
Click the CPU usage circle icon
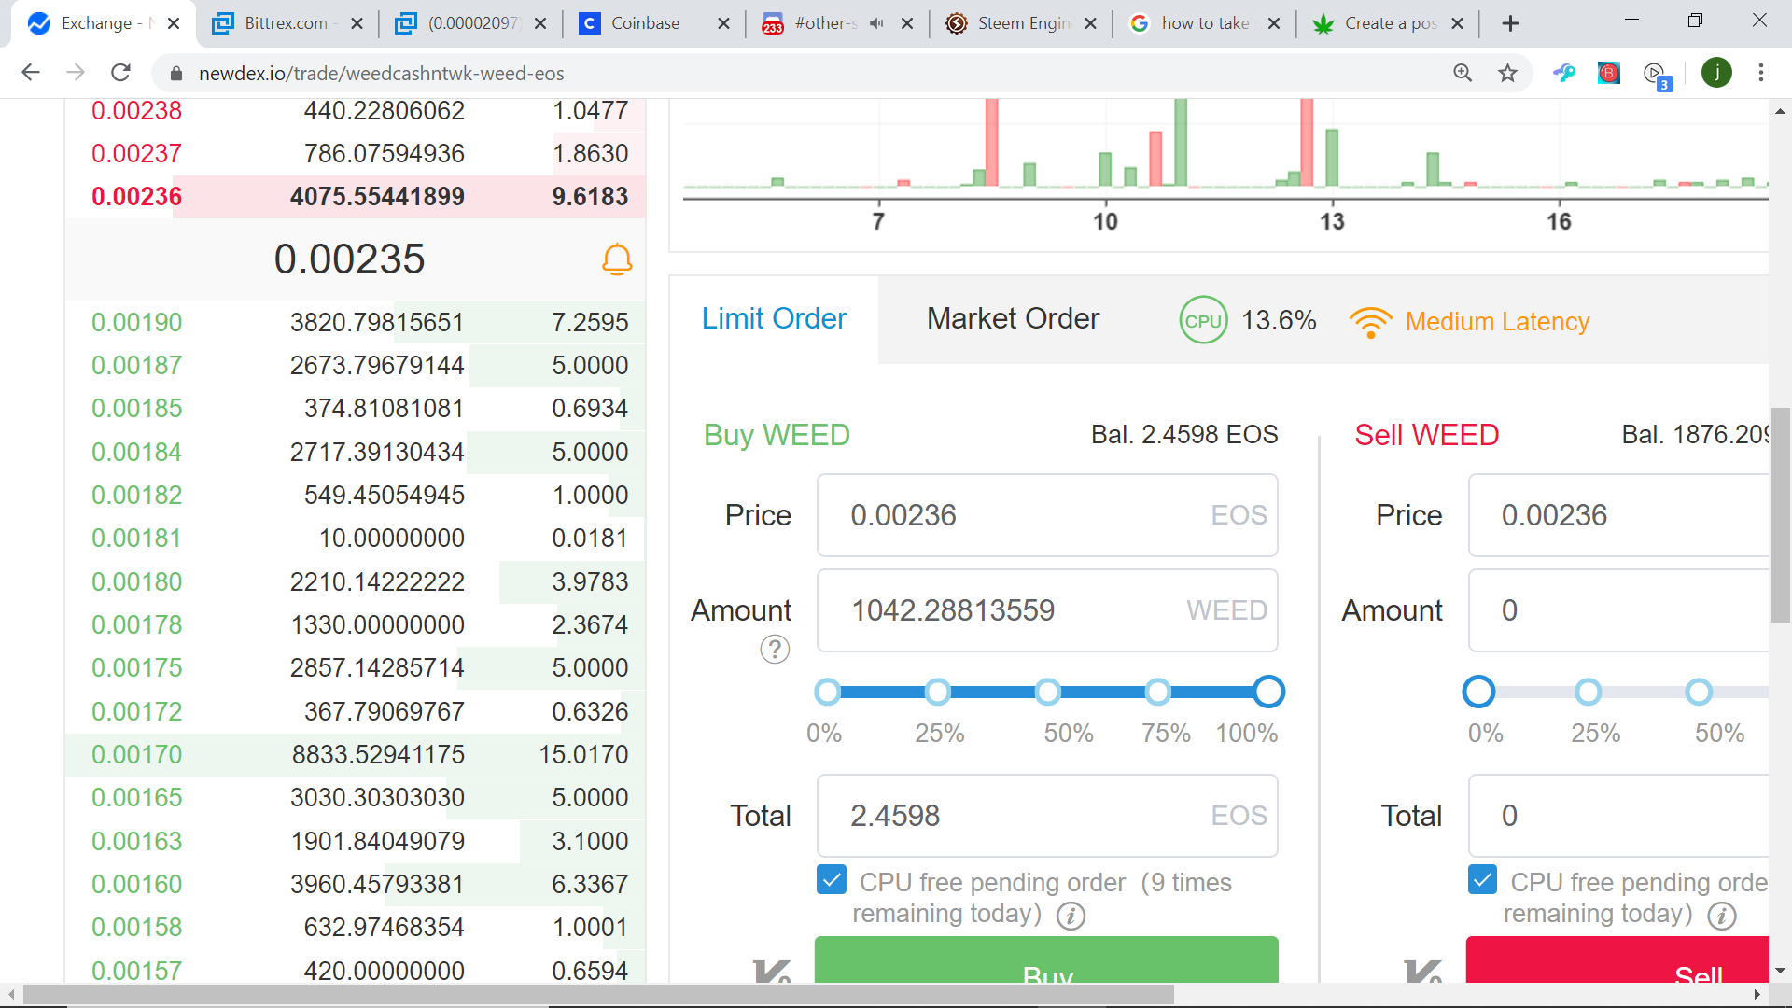[1203, 320]
